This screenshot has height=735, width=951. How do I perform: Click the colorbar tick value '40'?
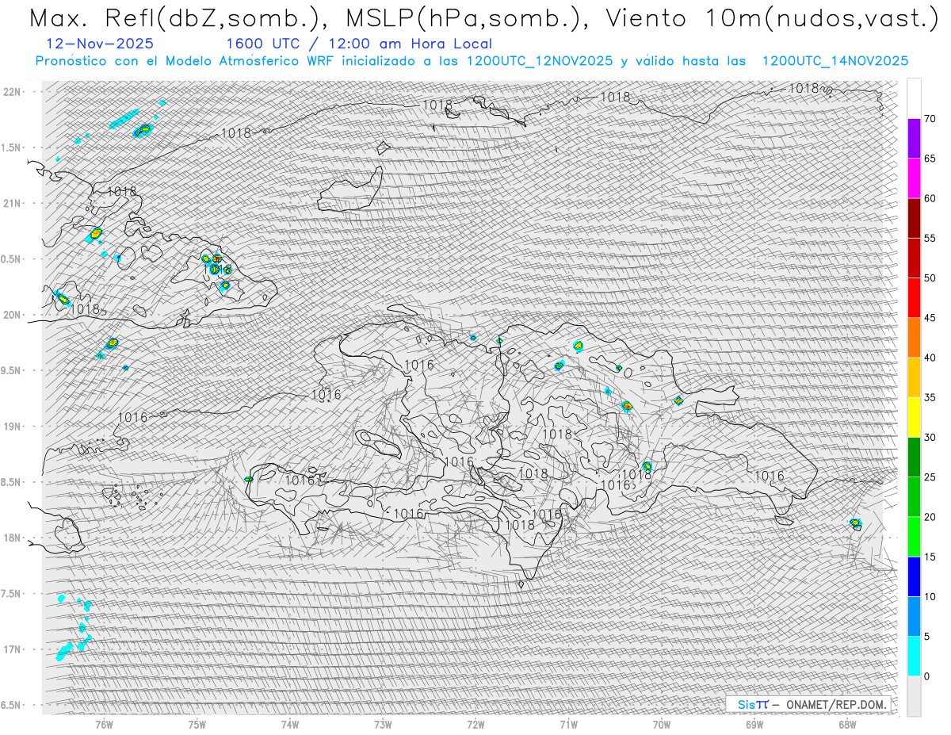click(930, 358)
